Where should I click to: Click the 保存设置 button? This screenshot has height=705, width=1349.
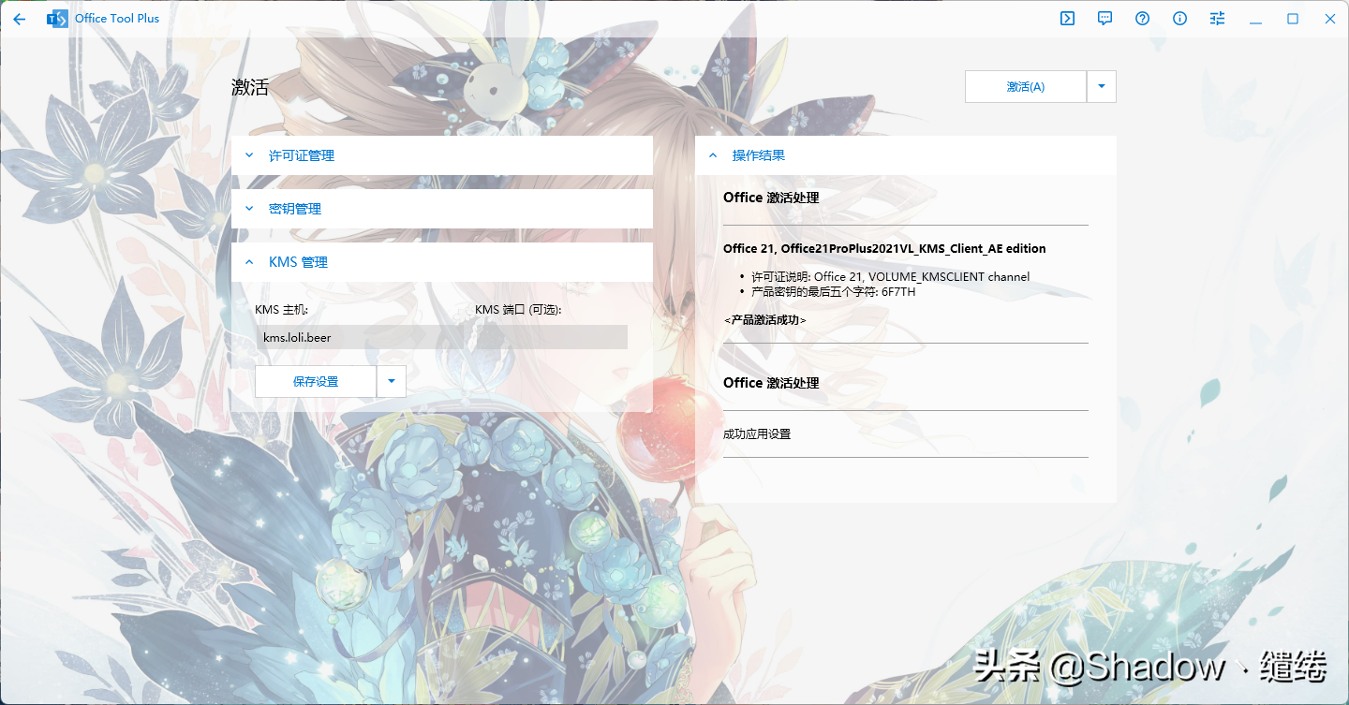click(316, 381)
